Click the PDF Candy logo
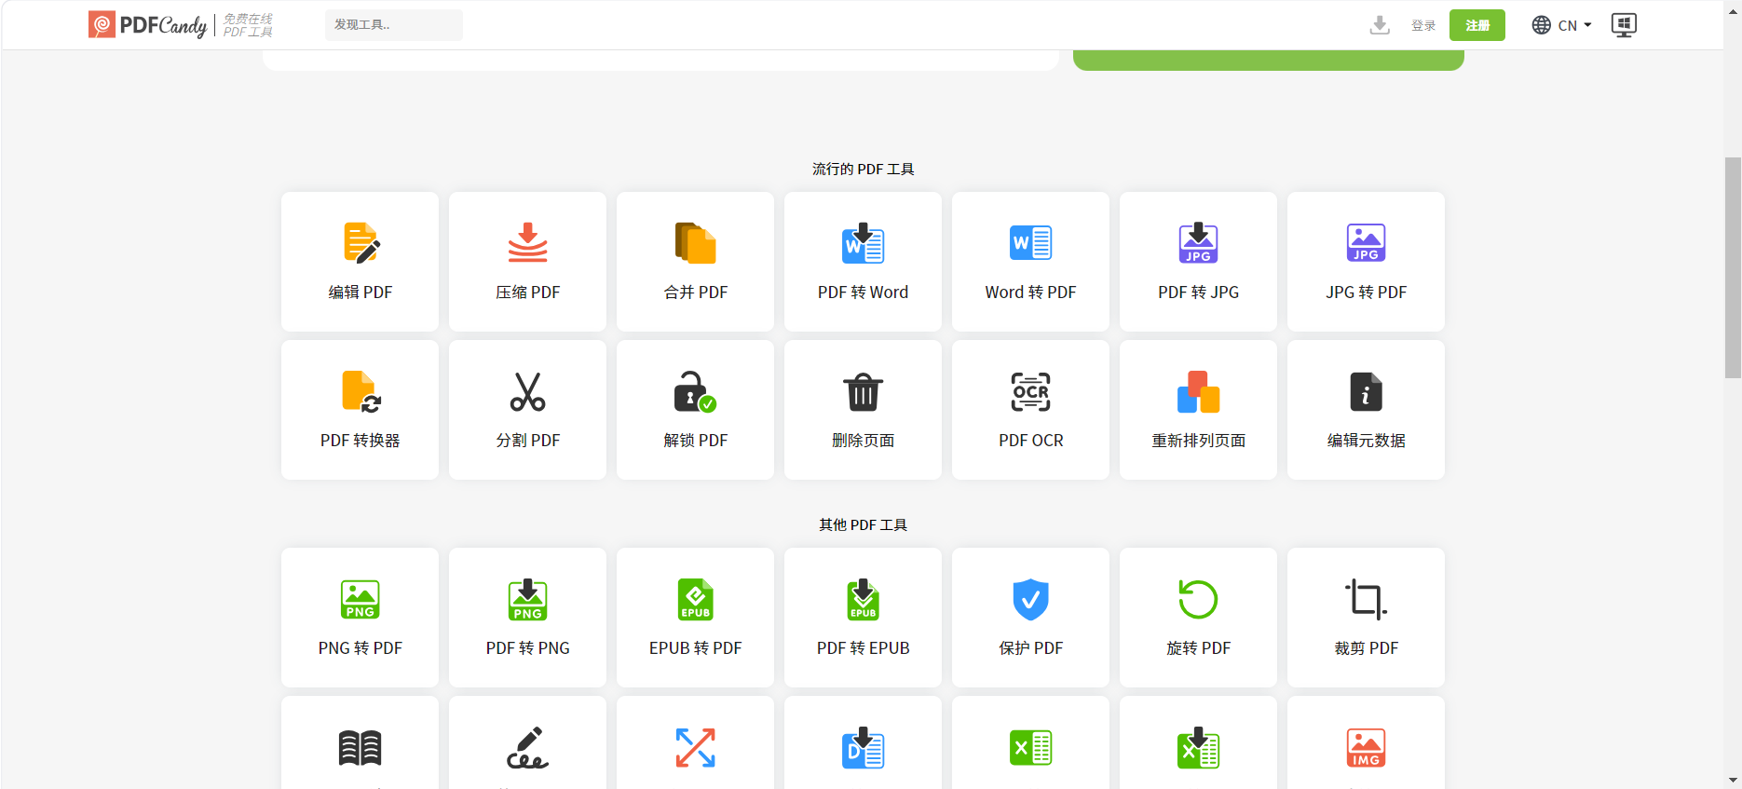Viewport: 1742px width, 789px height. pos(149,25)
